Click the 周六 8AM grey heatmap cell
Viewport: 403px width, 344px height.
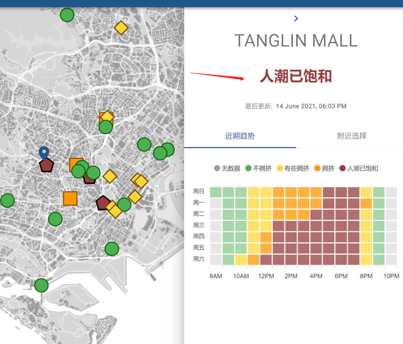click(x=216, y=260)
